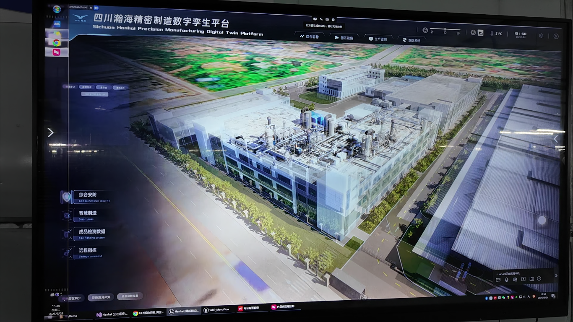Toggle microphone in remote control toolbar
Viewport: 573px width, 322px height.
click(x=506, y=280)
